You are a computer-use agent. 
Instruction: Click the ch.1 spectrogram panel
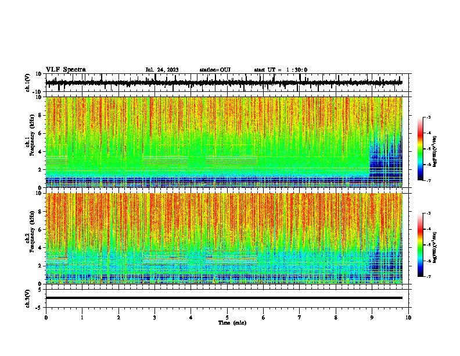224,142
